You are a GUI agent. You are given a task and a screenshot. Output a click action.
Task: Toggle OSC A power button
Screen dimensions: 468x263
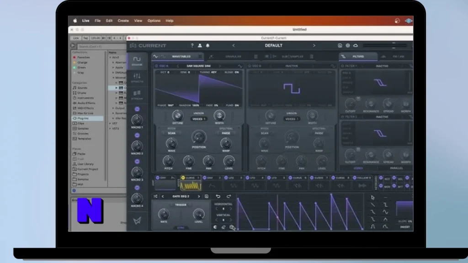156,66
